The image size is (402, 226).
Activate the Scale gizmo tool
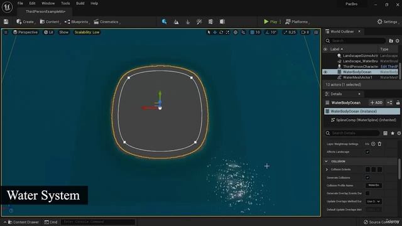(227, 32)
